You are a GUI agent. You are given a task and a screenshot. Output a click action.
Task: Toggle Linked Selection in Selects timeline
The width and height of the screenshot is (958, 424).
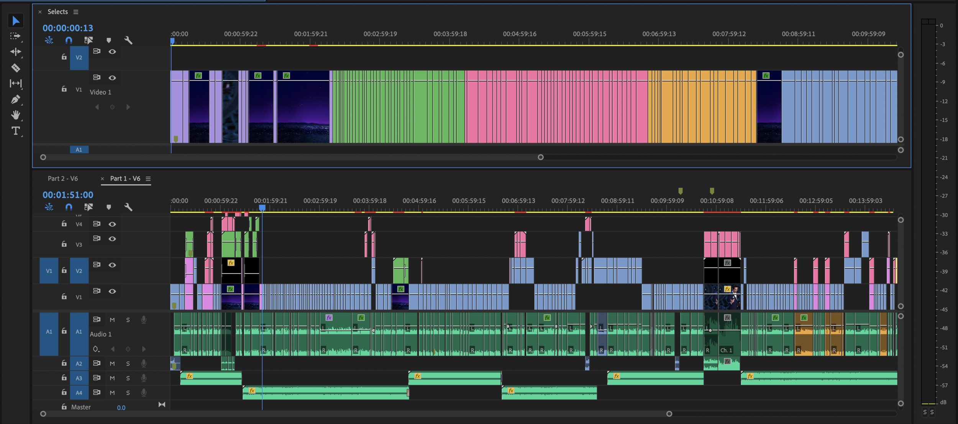[x=89, y=40]
